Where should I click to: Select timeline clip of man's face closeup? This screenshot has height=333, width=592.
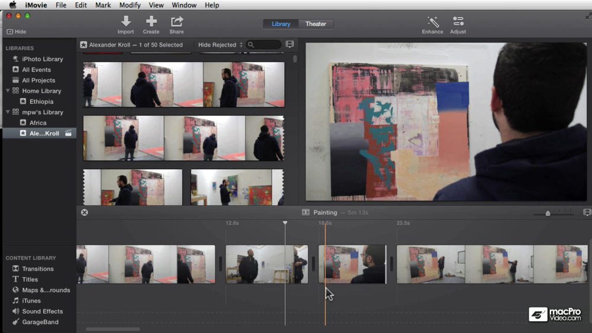point(352,264)
